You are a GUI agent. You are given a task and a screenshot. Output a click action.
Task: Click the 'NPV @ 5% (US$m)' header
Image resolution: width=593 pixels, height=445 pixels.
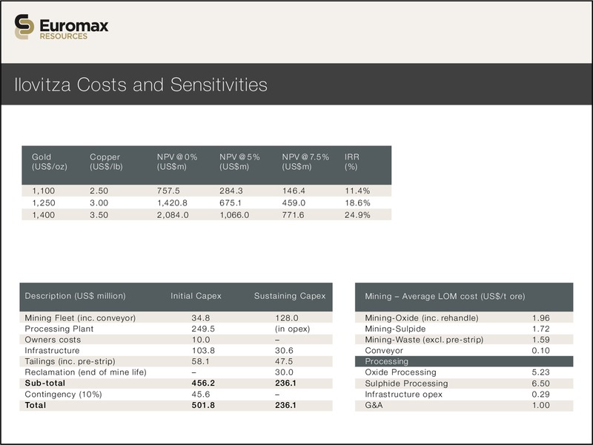[239, 162]
